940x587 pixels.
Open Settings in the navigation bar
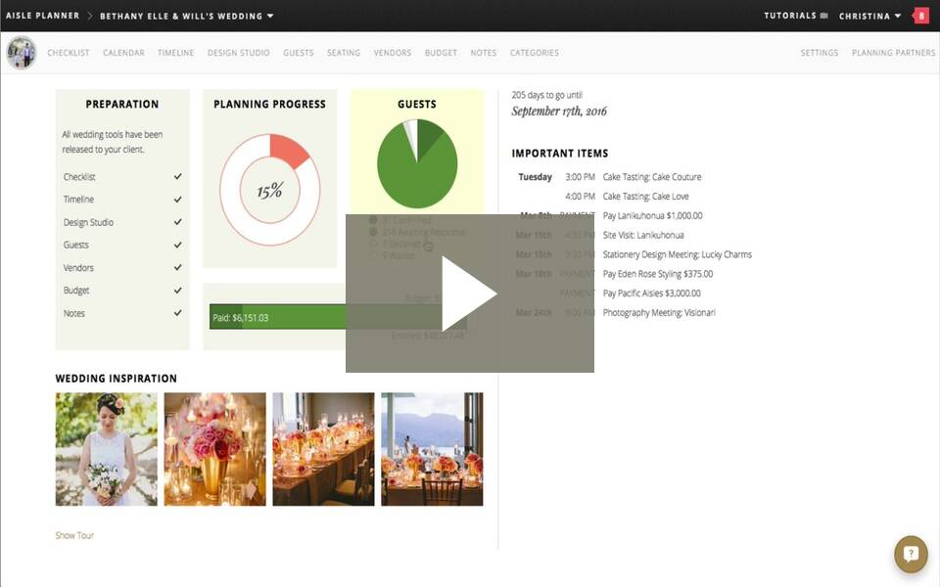[x=820, y=53]
